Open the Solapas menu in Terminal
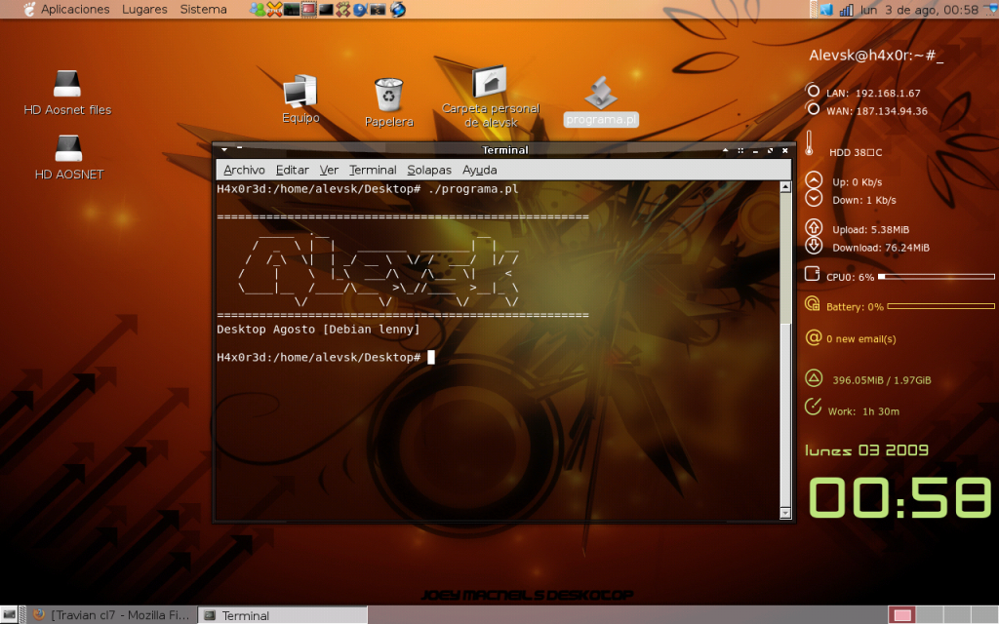The height and width of the screenshot is (624, 999). (x=429, y=170)
